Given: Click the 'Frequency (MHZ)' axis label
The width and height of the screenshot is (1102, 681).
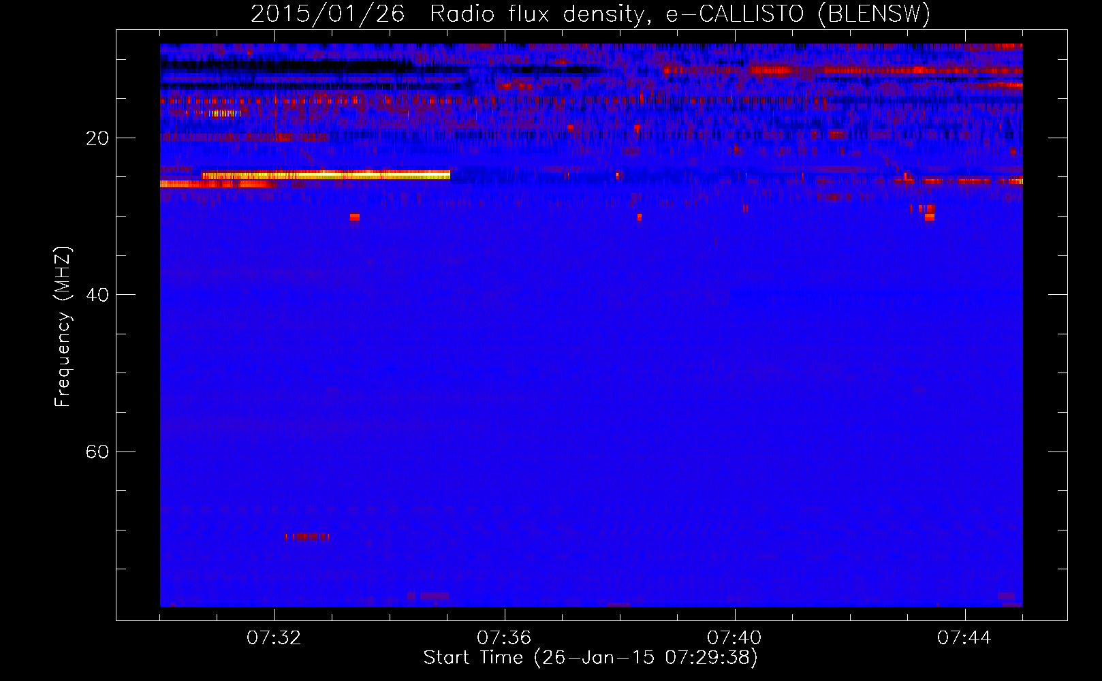Looking at the screenshot, I should [63, 327].
